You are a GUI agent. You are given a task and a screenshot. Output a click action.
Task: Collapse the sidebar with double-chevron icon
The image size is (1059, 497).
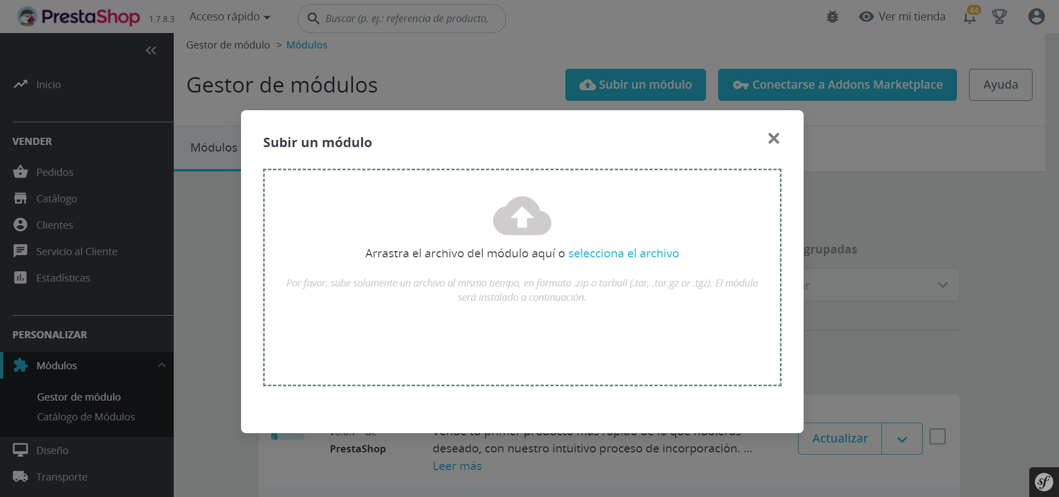tap(151, 51)
